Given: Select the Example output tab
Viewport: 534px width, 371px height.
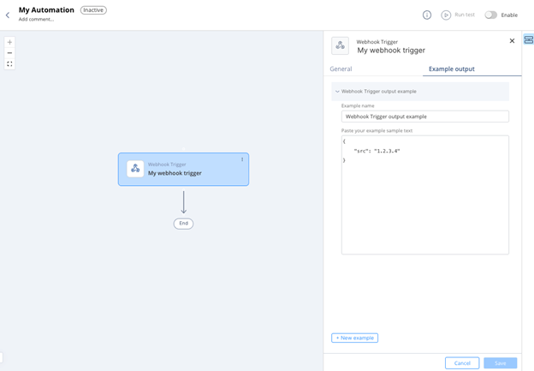Looking at the screenshot, I should [451, 69].
